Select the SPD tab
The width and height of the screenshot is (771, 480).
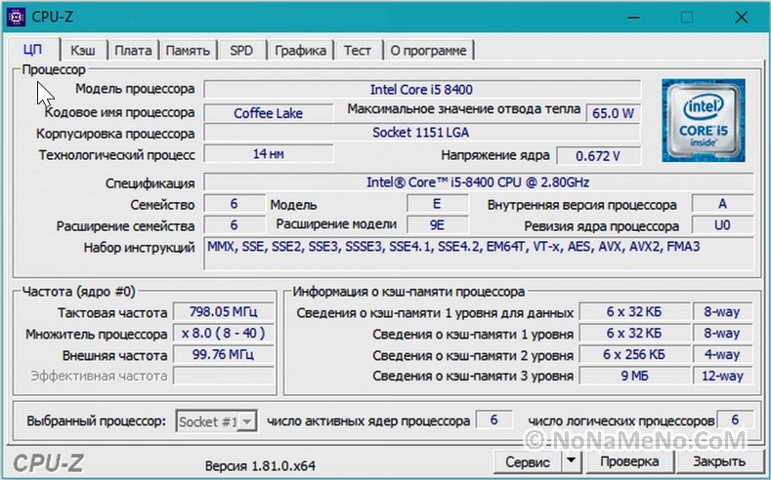pos(240,50)
